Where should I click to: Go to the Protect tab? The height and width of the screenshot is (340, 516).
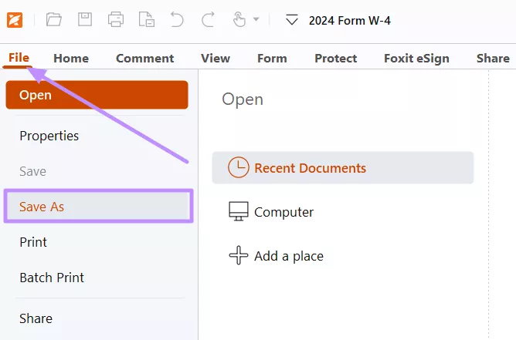point(335,58)
